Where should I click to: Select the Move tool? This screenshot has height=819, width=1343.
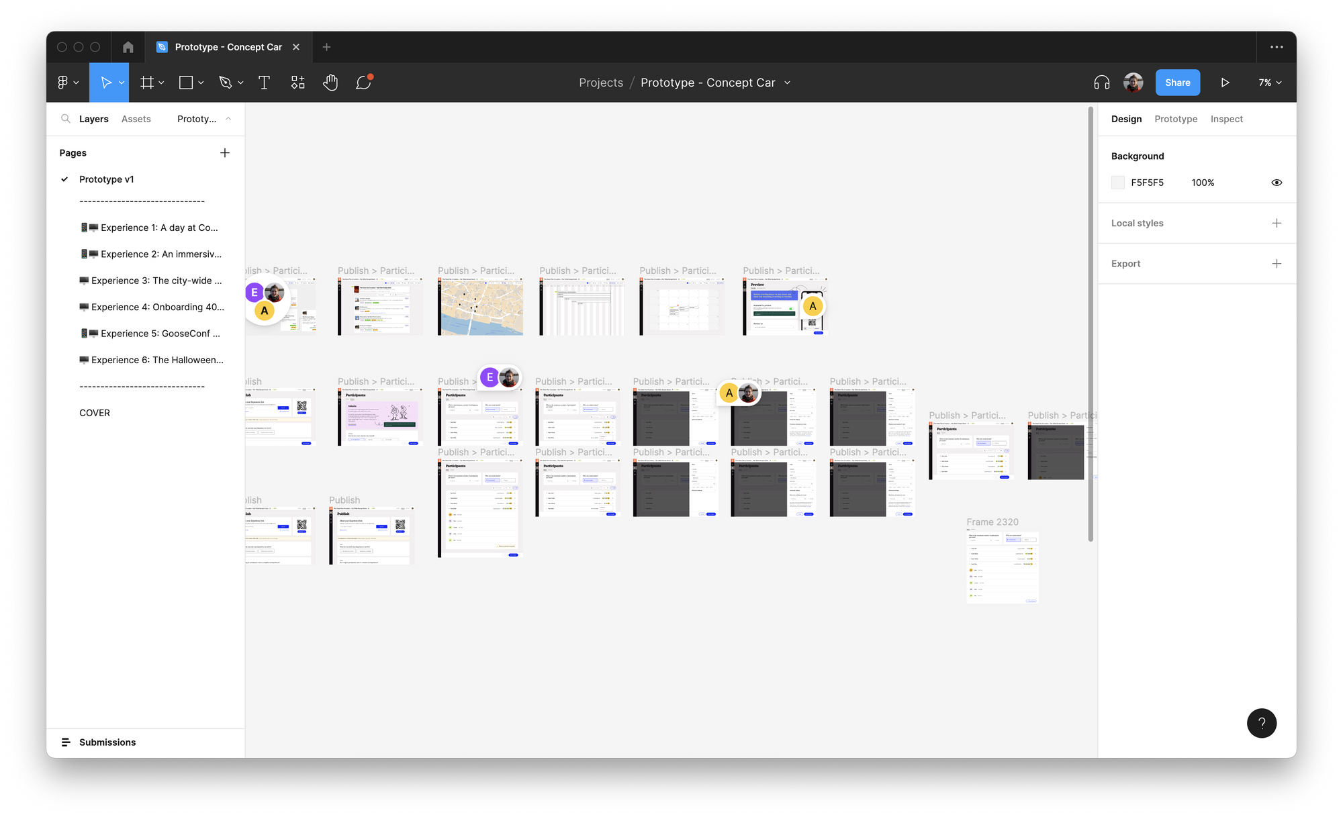pyautogui.click(x=106, y=82)
